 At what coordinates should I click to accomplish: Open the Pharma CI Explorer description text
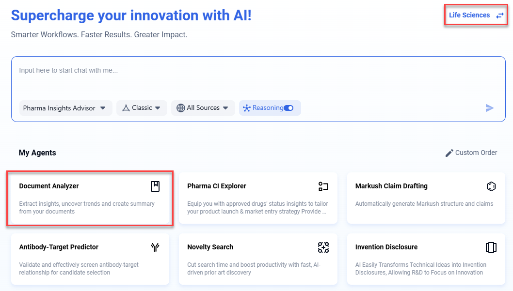pyautogui.click(x=257, y=207)
